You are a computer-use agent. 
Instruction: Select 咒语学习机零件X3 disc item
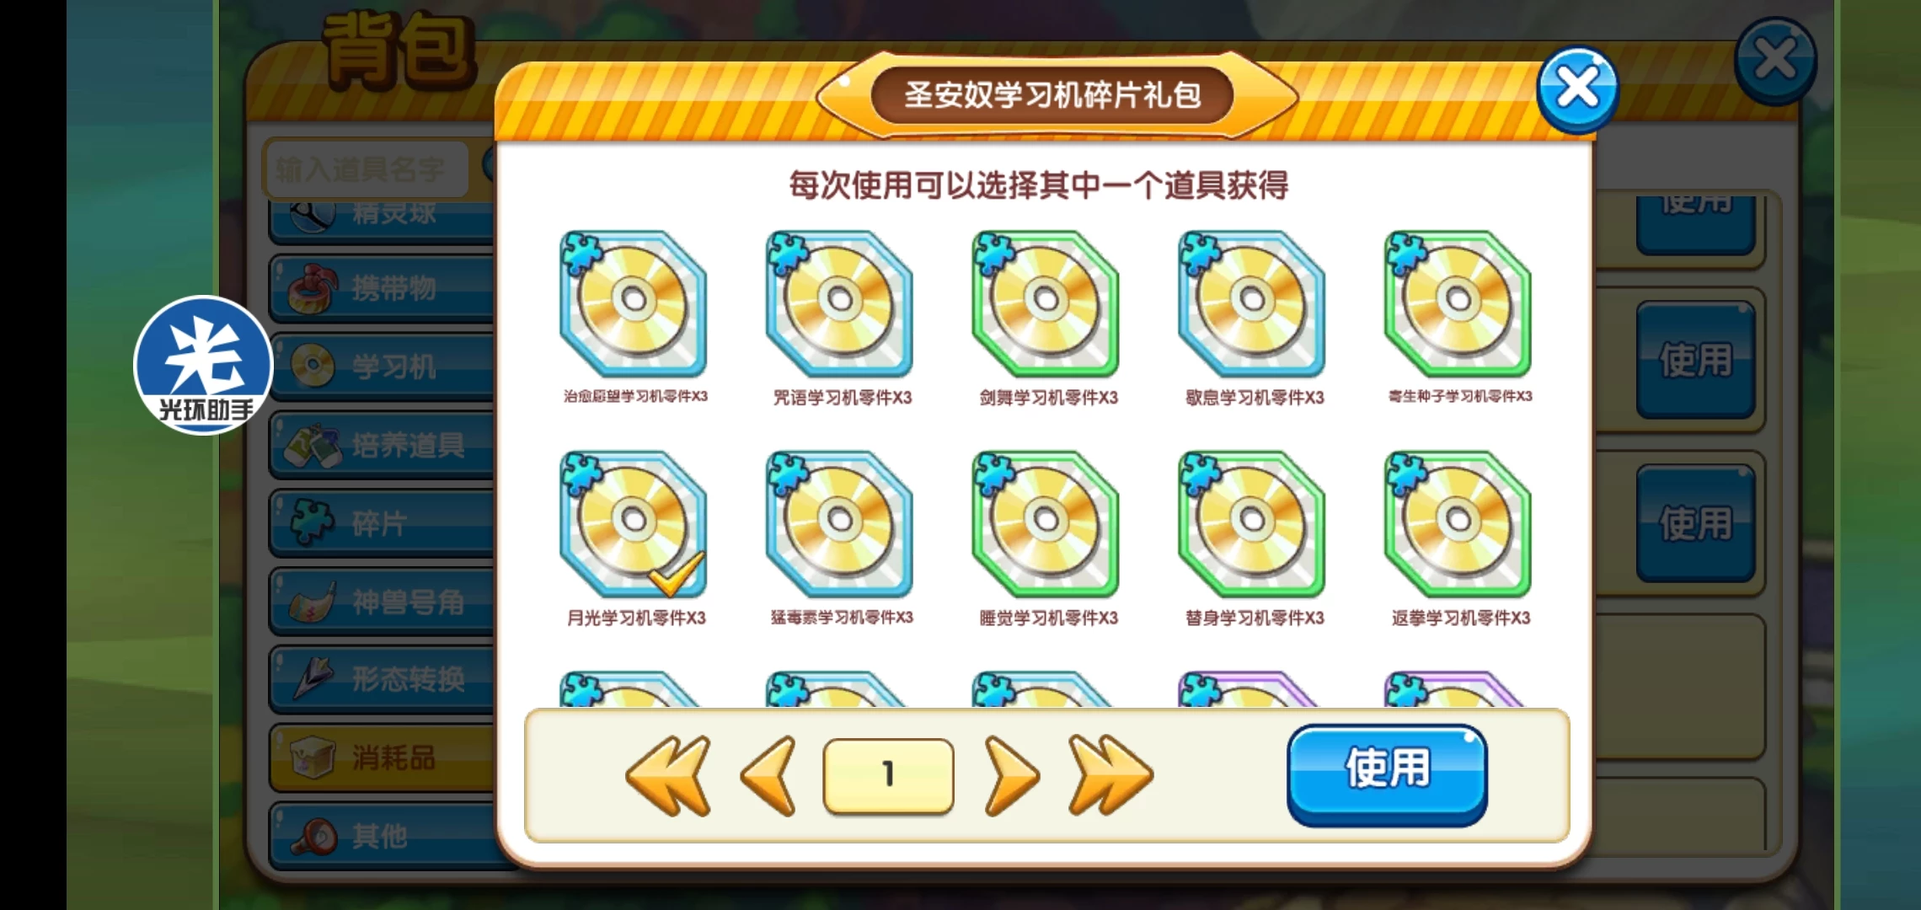click(x=839, y=304)
